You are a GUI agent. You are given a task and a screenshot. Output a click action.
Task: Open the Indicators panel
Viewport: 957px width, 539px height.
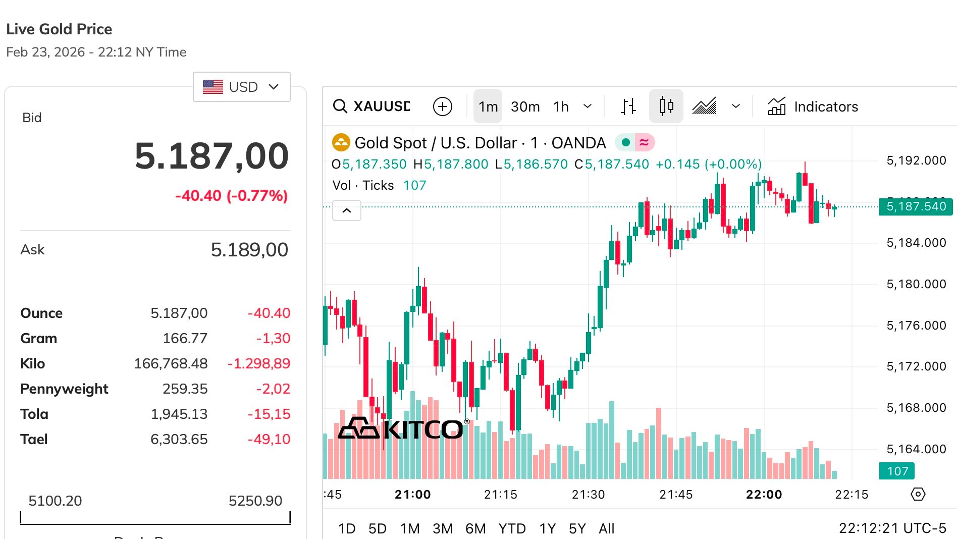(813, 106)
